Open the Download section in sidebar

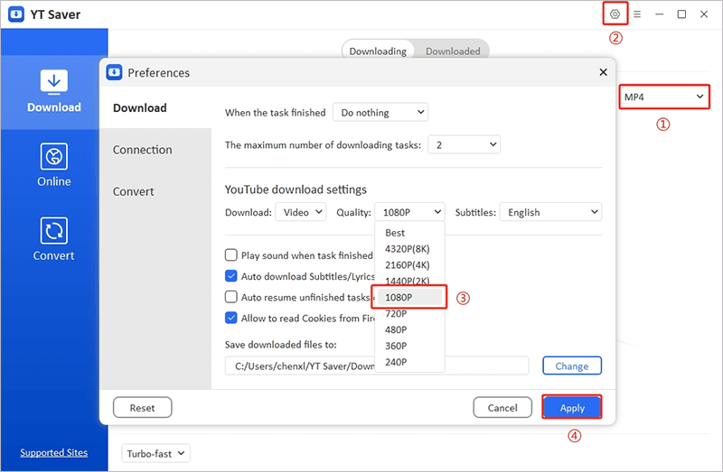54,92
